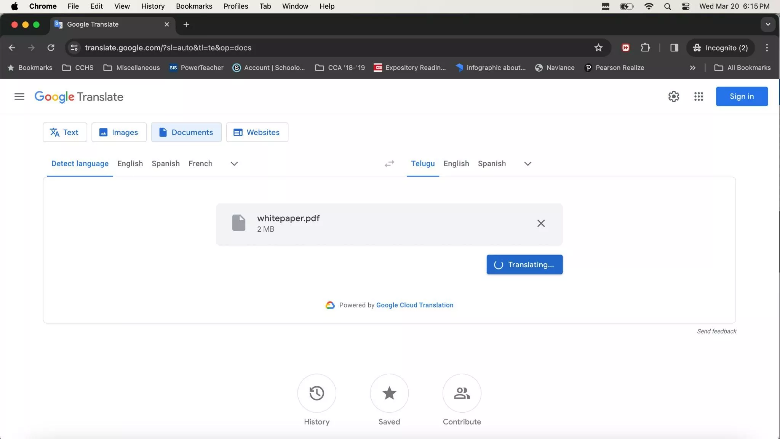Screen dimensions: 780x439
Task: Click the Sign in button
Action: [741, 96]
